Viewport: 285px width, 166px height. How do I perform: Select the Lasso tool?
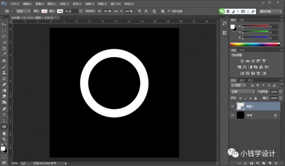(4, 36)
